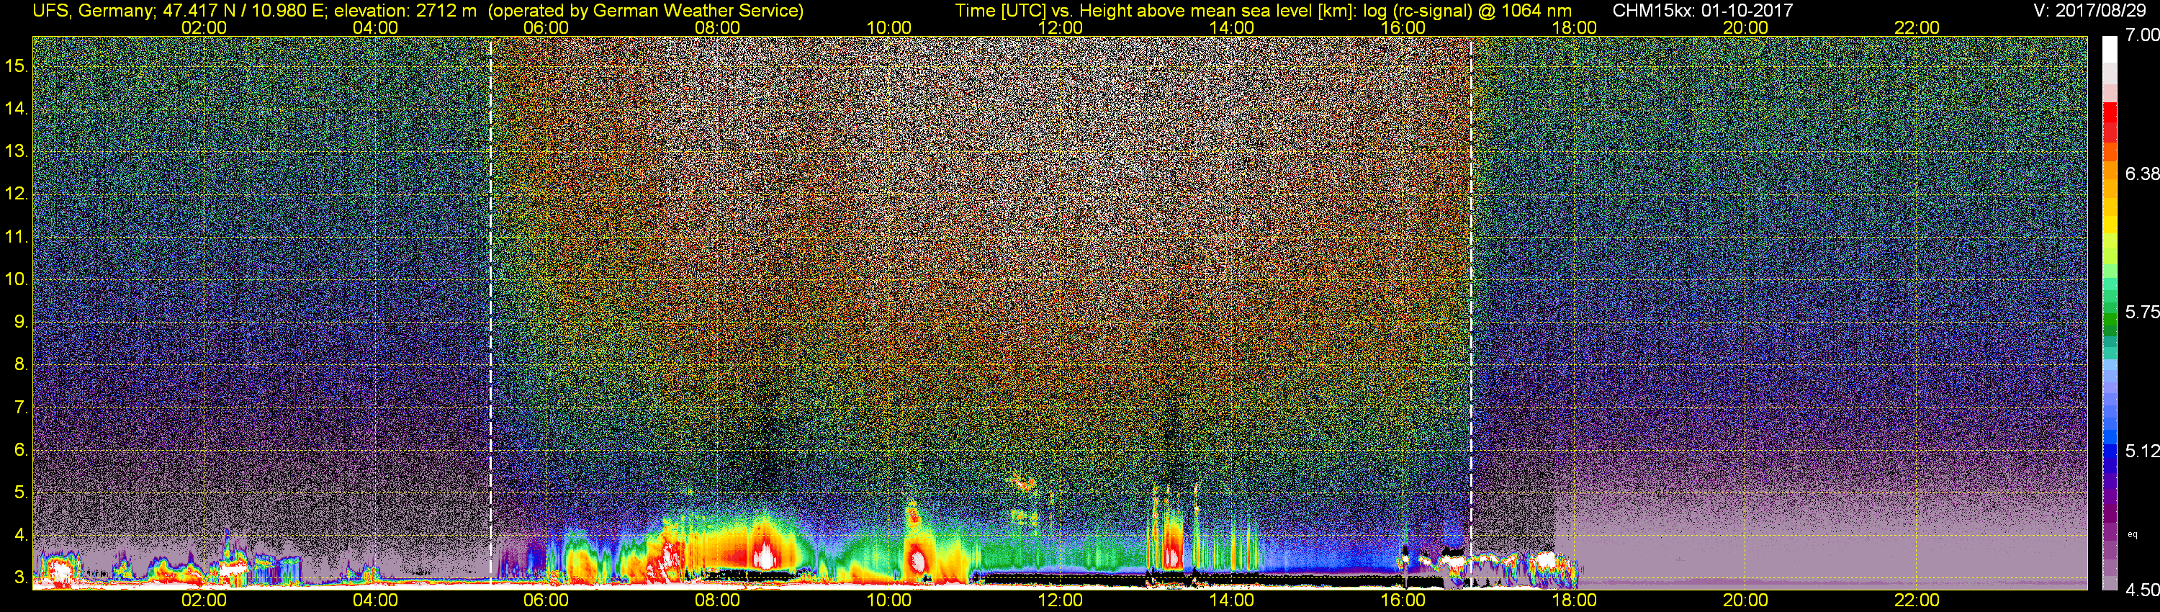This screenshot has width=2160, height=612.
Task: Click the 06:00 label on the bottom time axis
Action: (x=546, y=600)
